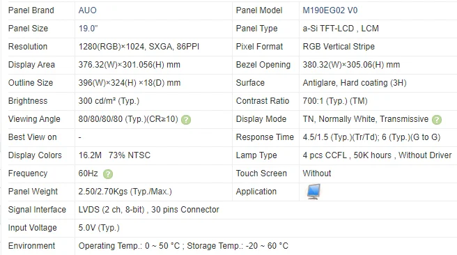457x255 pixels.
Task: Click the RGB Vertical Stripe pixel format
Action: pos(339,47)
